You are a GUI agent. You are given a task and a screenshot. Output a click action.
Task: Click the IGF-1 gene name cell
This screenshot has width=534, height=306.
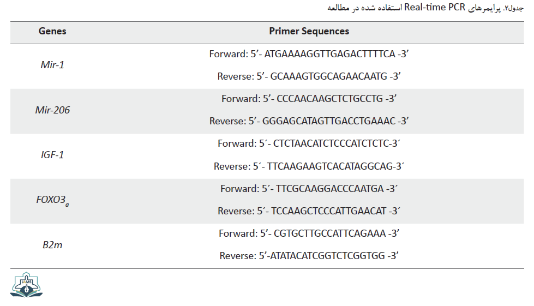tap(52, 155)
